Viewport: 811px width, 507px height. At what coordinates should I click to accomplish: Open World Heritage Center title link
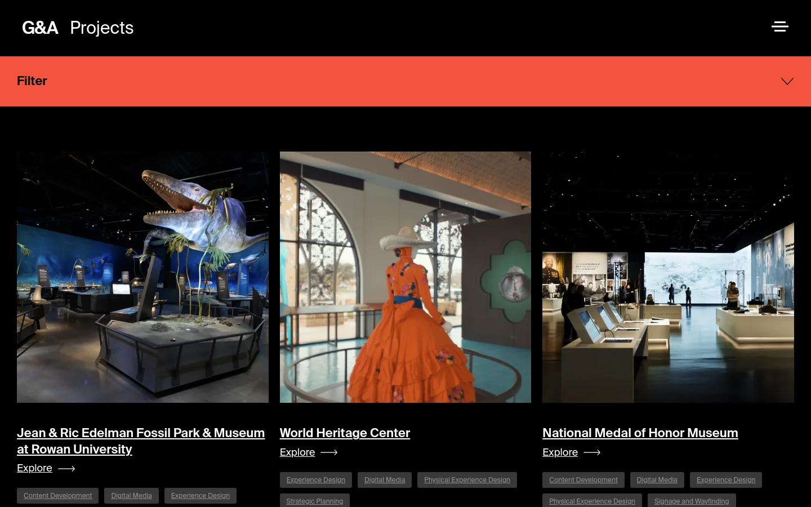[x=345, y=433]
